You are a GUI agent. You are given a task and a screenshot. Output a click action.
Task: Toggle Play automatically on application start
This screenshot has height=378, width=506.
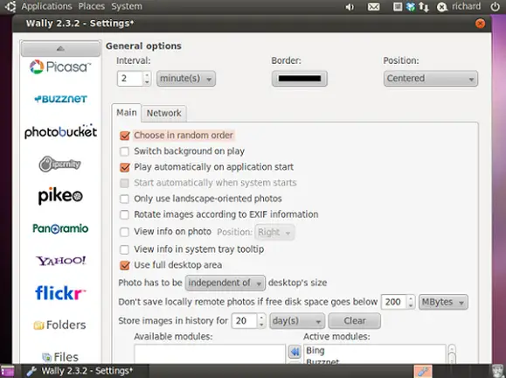125,167
